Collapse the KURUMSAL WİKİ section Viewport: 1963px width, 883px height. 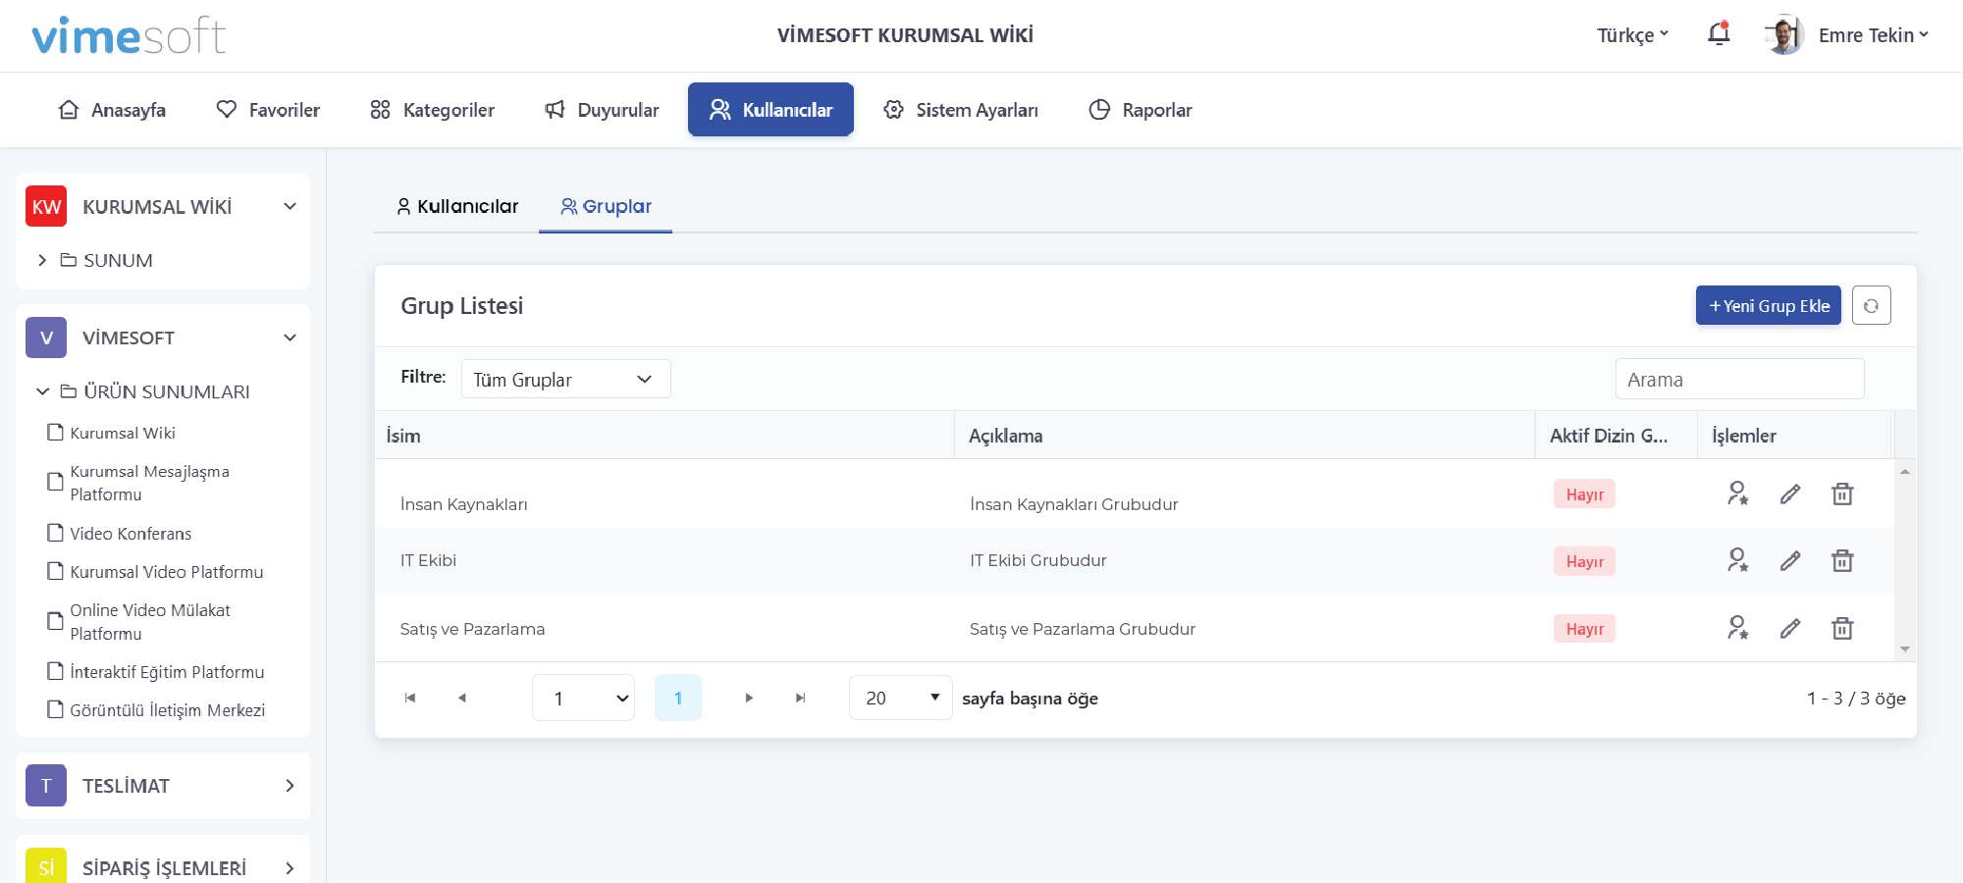point(290,206)
